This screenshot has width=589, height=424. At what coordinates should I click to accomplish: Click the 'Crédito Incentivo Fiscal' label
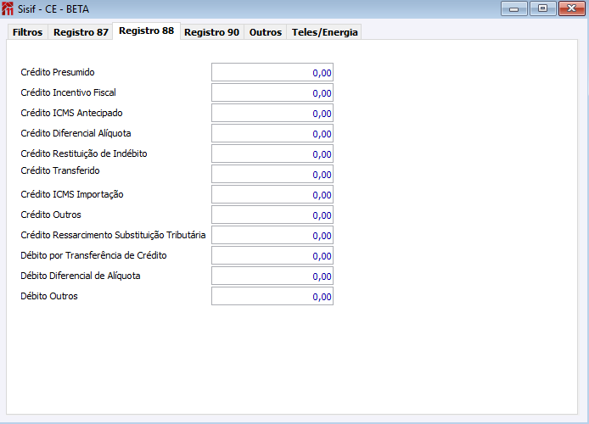(68, 92)
